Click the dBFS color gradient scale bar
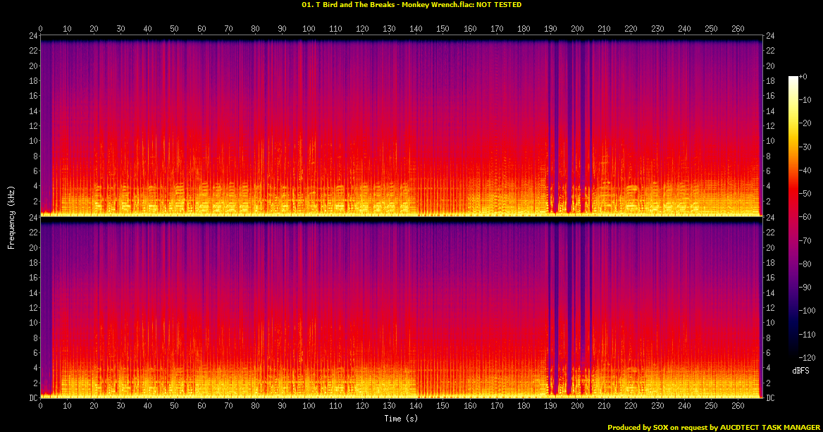 coord(793,217)
